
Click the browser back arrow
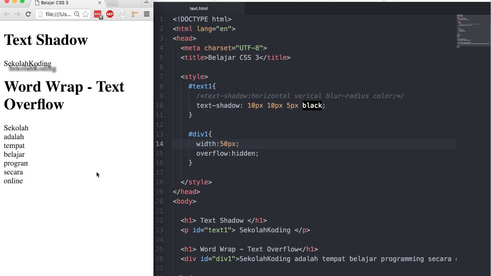pos(7,14)
